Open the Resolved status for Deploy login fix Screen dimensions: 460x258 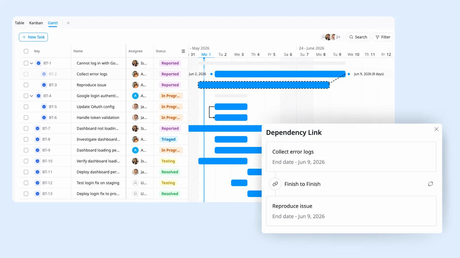[170, 194]
